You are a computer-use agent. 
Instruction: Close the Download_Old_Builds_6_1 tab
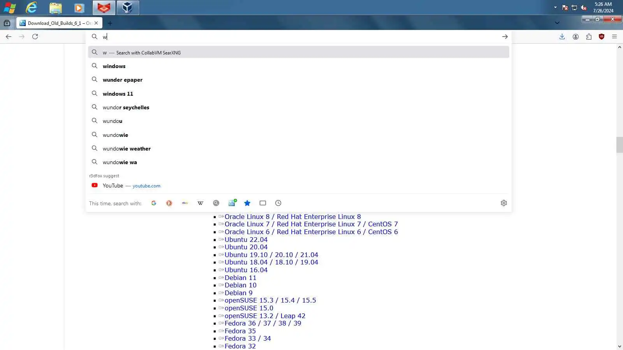(x=96, y=23)
